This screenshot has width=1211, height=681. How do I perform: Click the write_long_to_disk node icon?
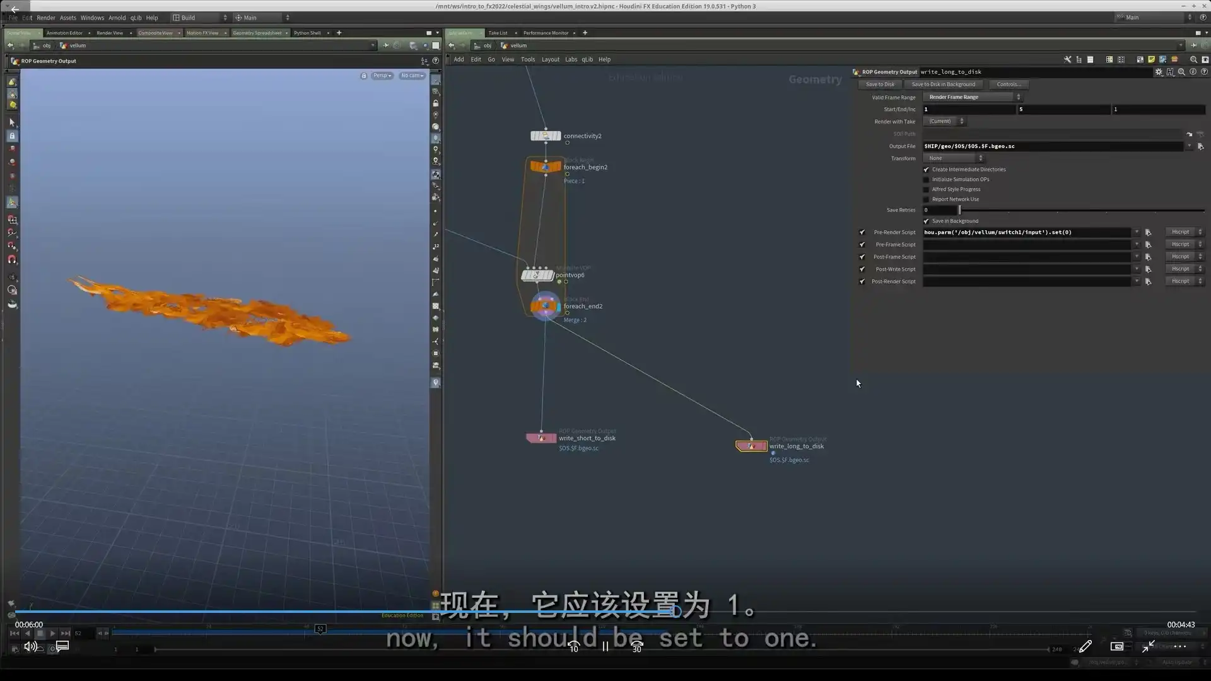tap(751, 446)
